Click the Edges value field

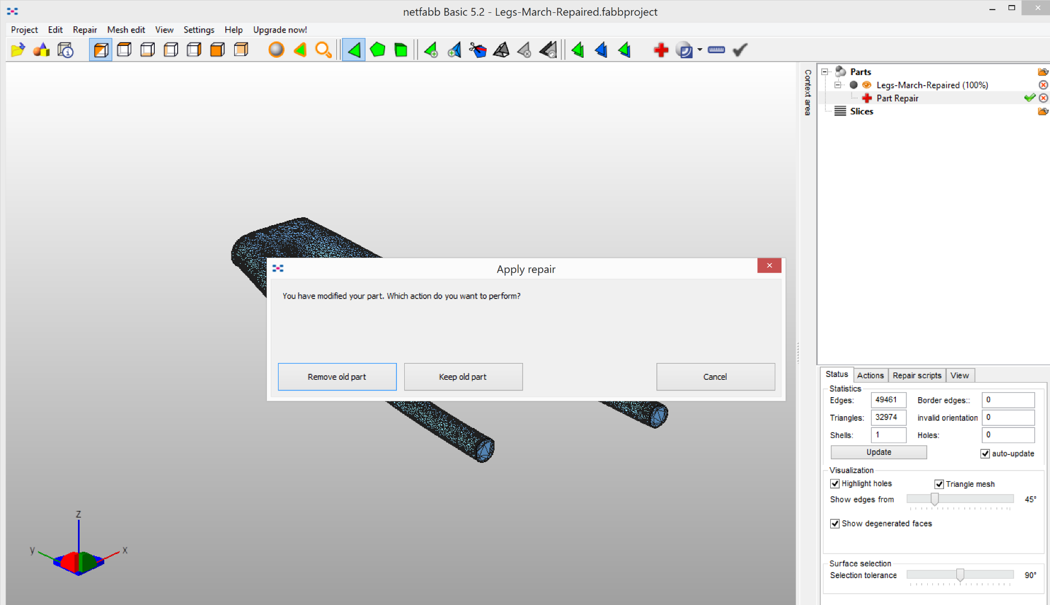(x=888, y=400)
